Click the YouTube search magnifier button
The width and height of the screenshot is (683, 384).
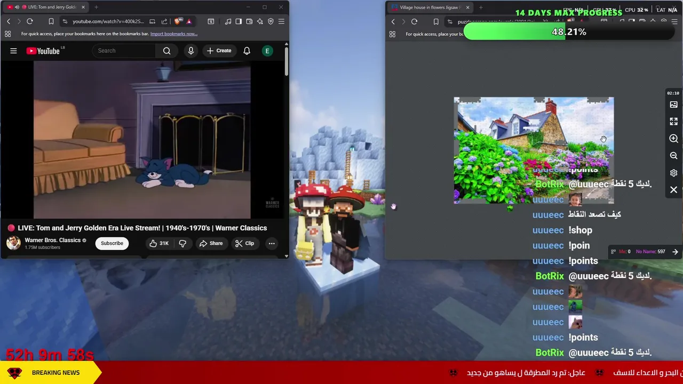[166, 51]
